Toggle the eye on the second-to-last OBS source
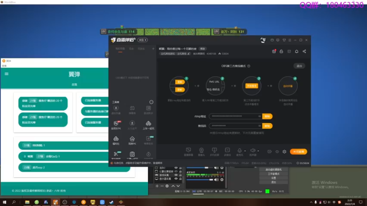This screenshot has height=206, width=367. click(x=176, y=175)
